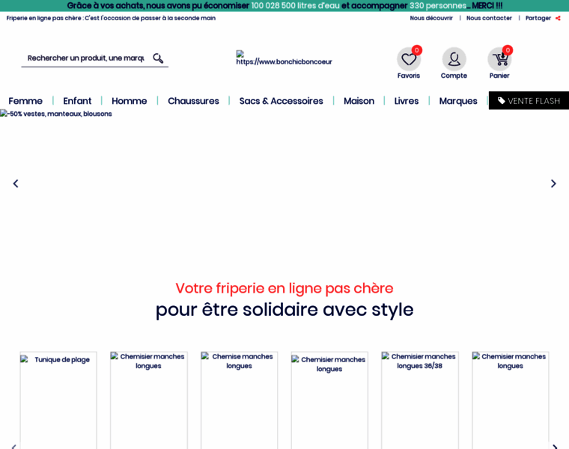Follow the Nous découvrir link

(x=431, y=18)
